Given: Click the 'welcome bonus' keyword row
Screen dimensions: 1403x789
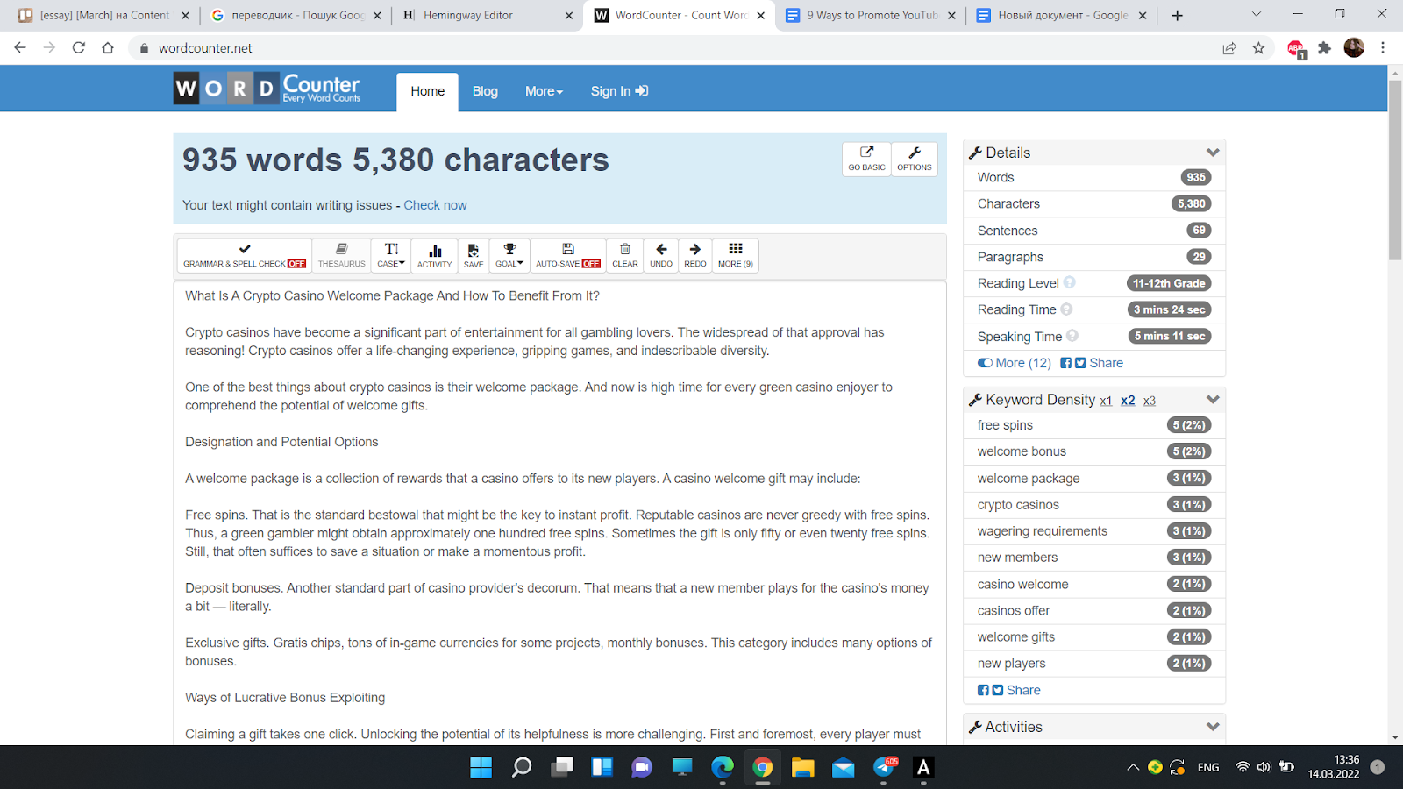Looking at the screenshot, I should (1094, 451).
